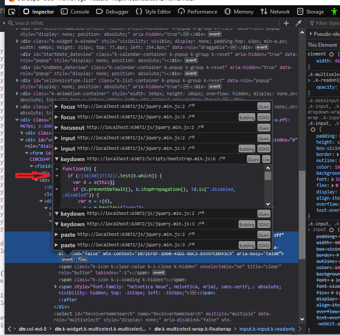This screenshot has height=335, width=340.
Task: Toggle event badge on k-clear-value span
Action: click(159, 273)
